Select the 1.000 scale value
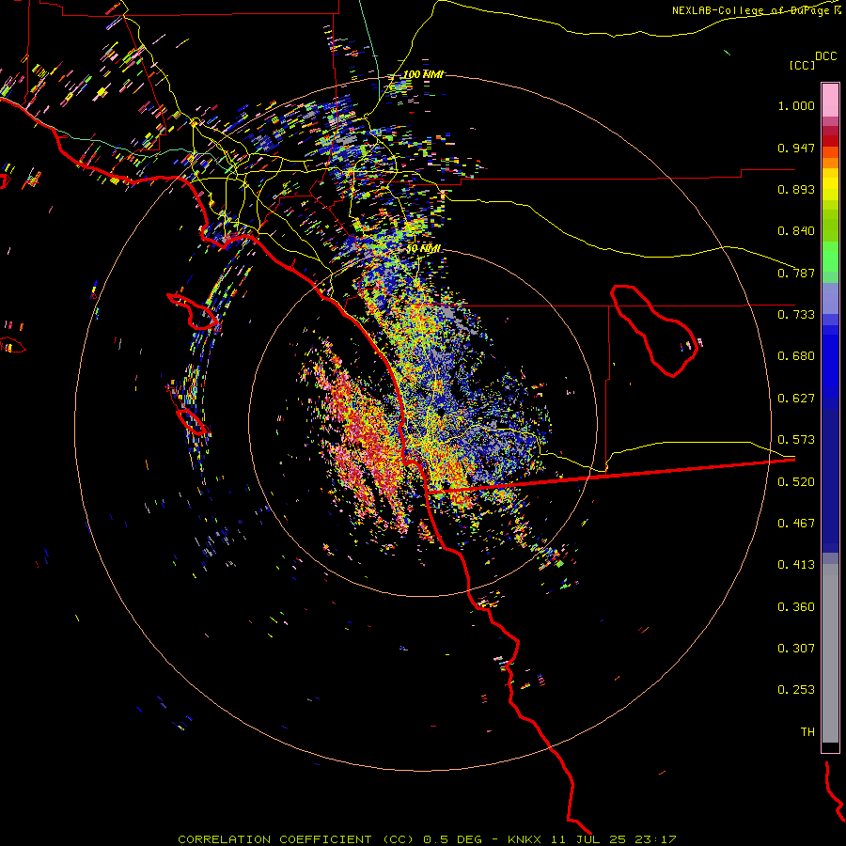 tap(796, 105)
